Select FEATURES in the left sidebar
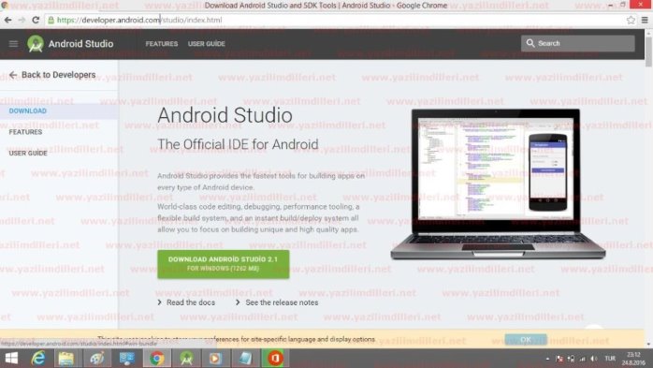The width and height of the screenshot is (653, 368). [x=25, y=132]
